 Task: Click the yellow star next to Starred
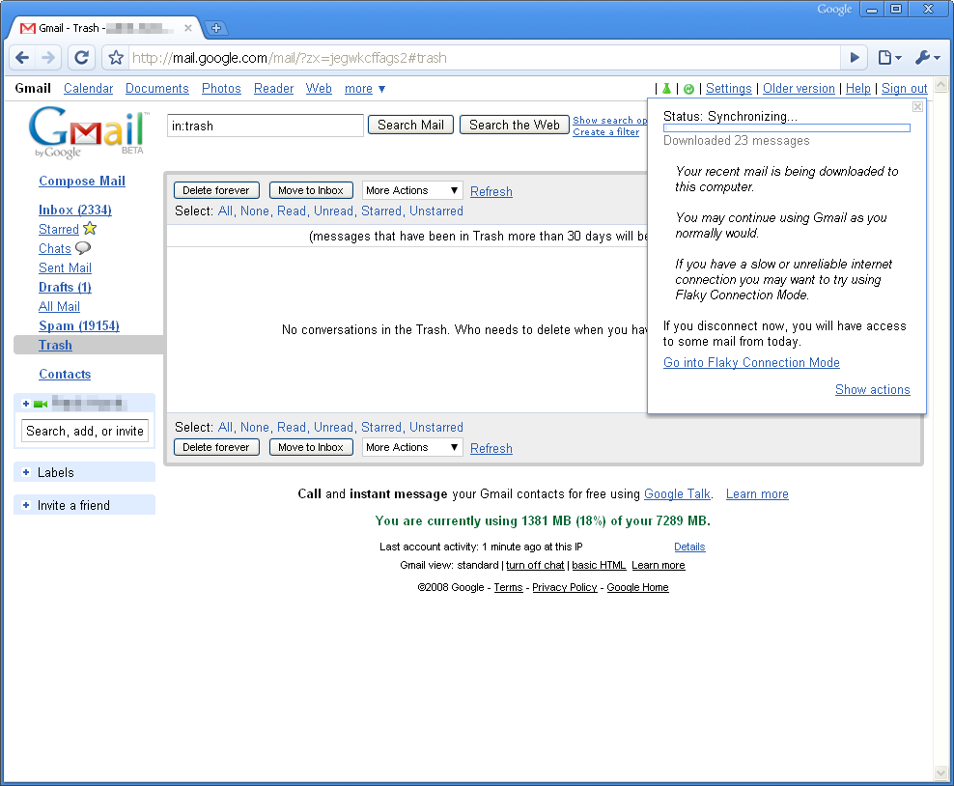pos(90,229)
